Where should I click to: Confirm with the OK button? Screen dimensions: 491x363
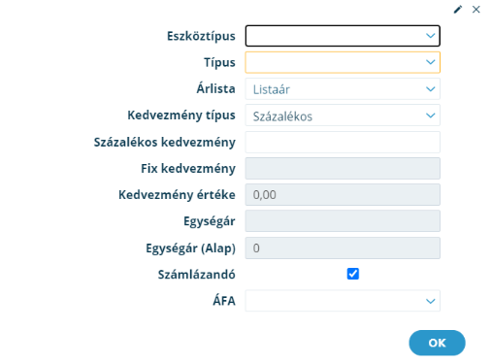tap(437, 343)
